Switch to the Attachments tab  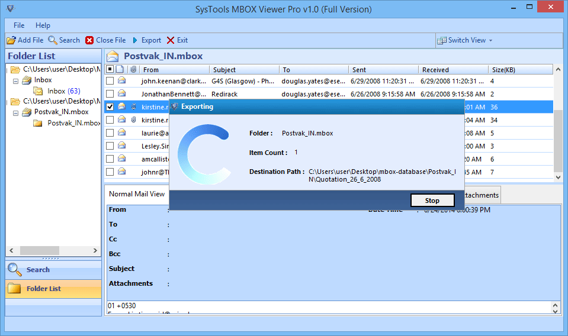point(482,195)
